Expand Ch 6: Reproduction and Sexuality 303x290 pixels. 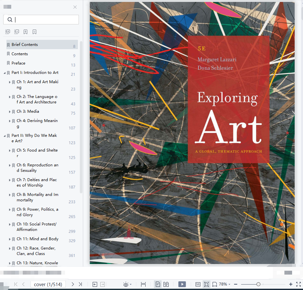pyautogui.click(x=10, y=165)
